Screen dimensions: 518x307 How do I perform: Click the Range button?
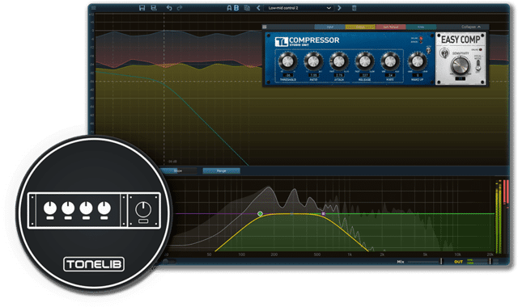pyautogui.click(x=221, y=170)
